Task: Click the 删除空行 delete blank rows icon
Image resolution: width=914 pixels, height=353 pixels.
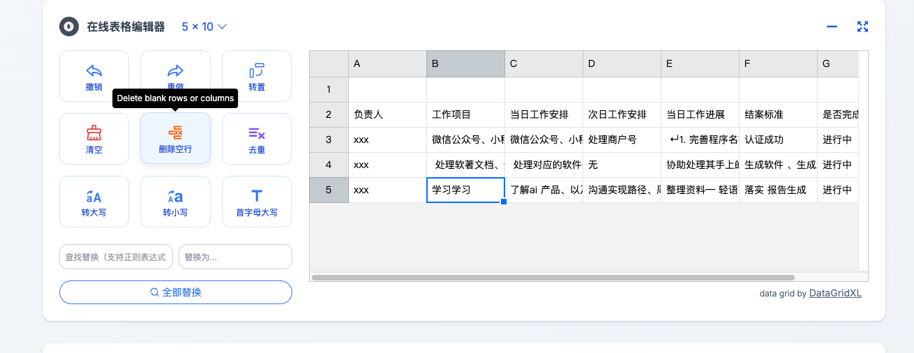Action: pyautogui.click(x=175, y=133)
